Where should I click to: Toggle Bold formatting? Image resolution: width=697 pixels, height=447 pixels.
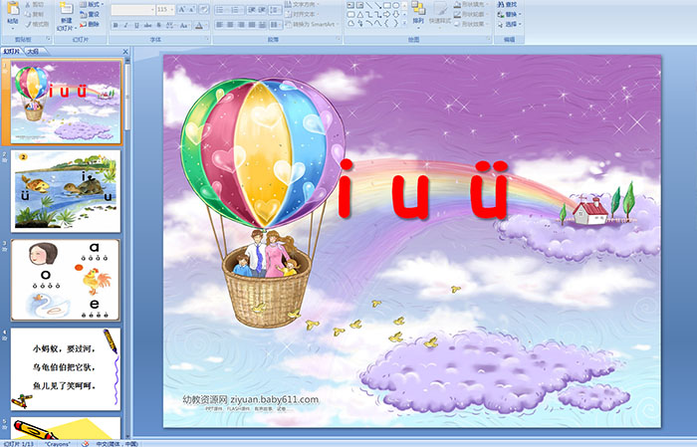pos(116,25)
